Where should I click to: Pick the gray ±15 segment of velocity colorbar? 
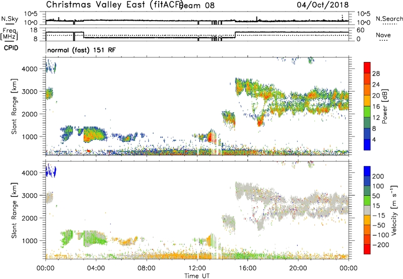coord(367,210)
